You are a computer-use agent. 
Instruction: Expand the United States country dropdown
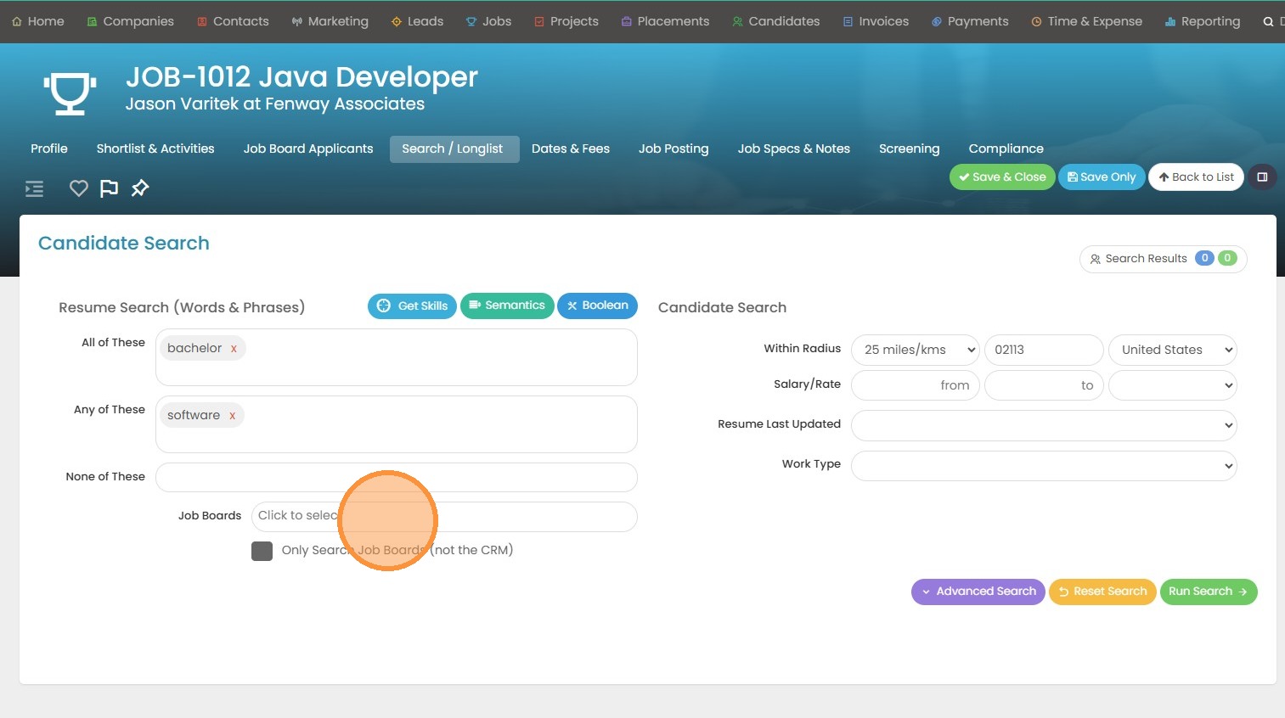pos(1172,350)
